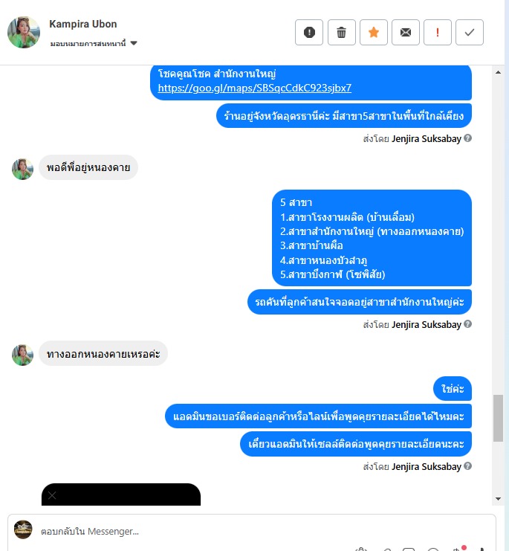
Task: Open the assign conversation label under Kampira Ubon
Action: [88, 44]
